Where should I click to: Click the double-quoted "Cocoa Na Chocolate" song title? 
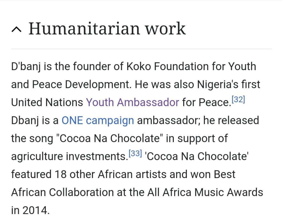[x=110, y=138]
